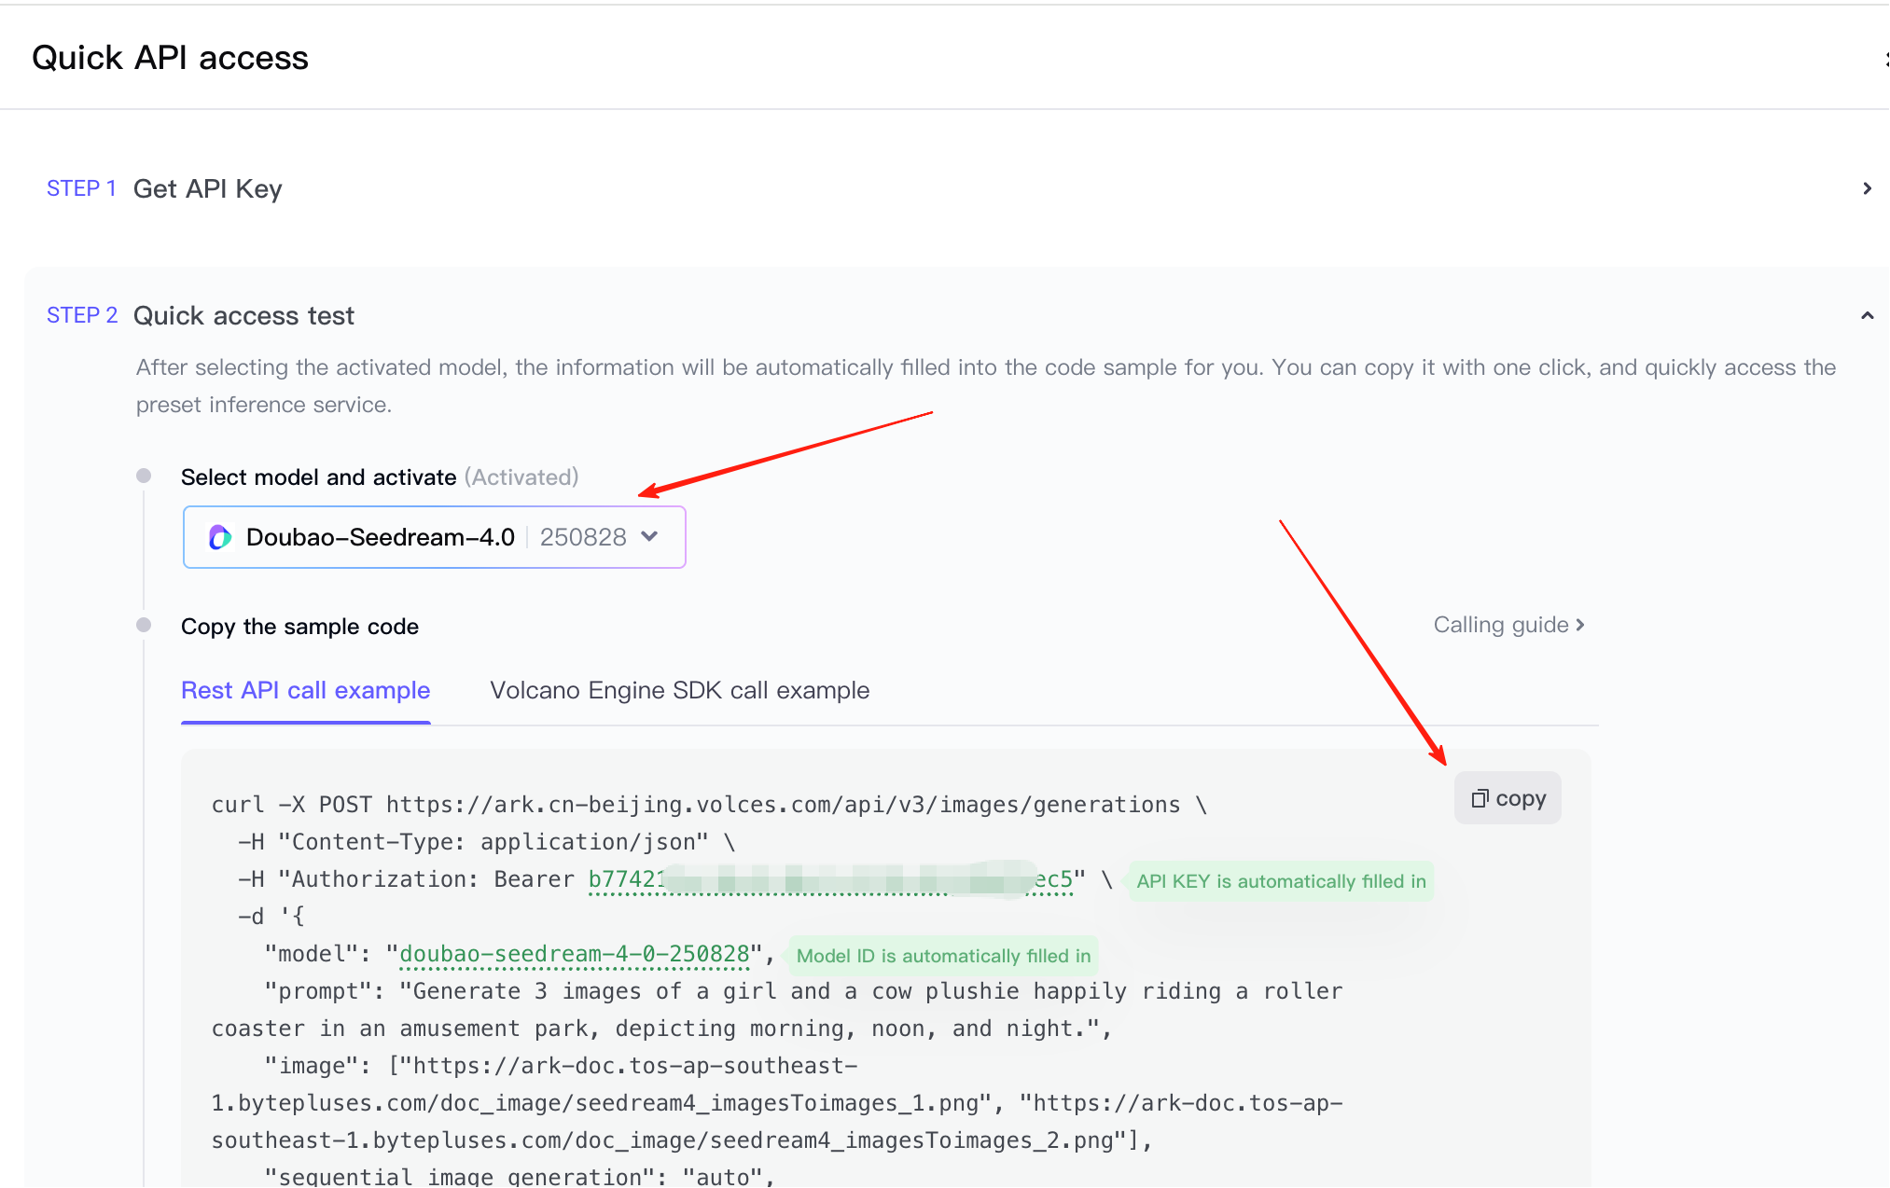1890x1188 pixels.
Task: Click the filled-in API key in Authorization header
Action: (x=830, y=879)
